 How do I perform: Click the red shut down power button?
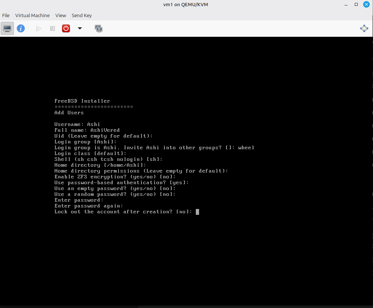66,28
